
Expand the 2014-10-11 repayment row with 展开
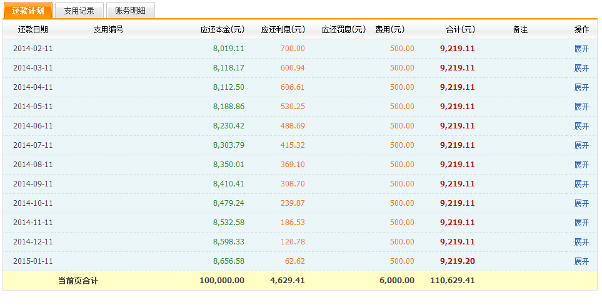tap(581, 203)
